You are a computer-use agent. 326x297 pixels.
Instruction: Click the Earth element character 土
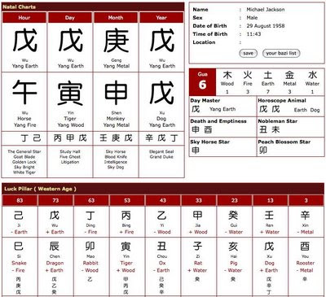[268, 75]
